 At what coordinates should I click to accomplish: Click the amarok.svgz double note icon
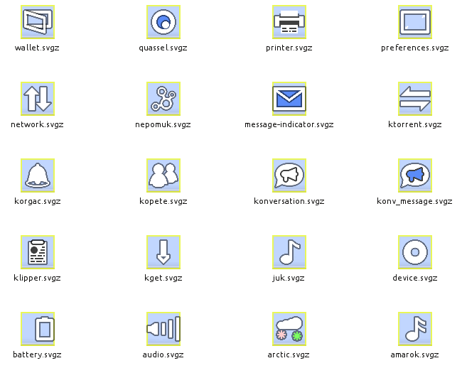tap(415, 329)
